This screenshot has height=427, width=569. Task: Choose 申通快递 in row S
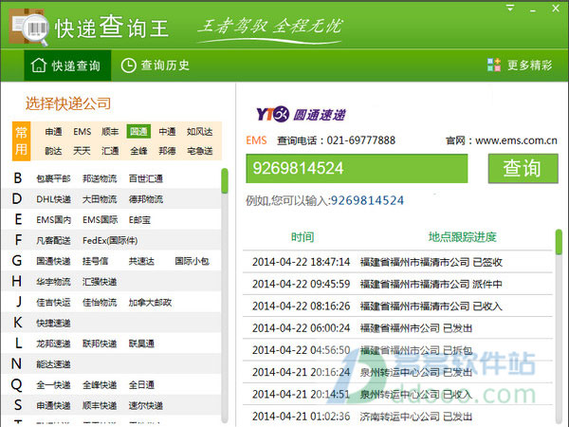click(x=53, y=406)
